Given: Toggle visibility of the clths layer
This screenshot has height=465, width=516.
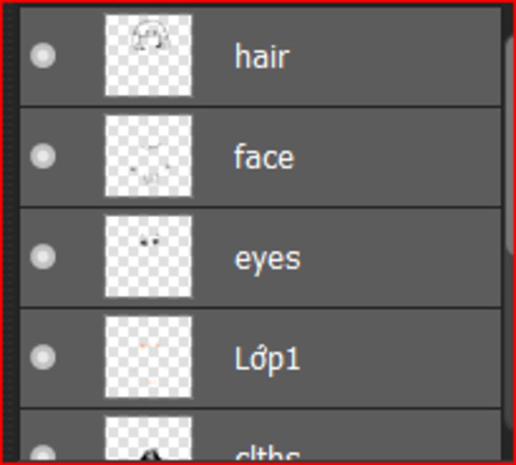Looking at the screenshot, I should click(43, 453).
